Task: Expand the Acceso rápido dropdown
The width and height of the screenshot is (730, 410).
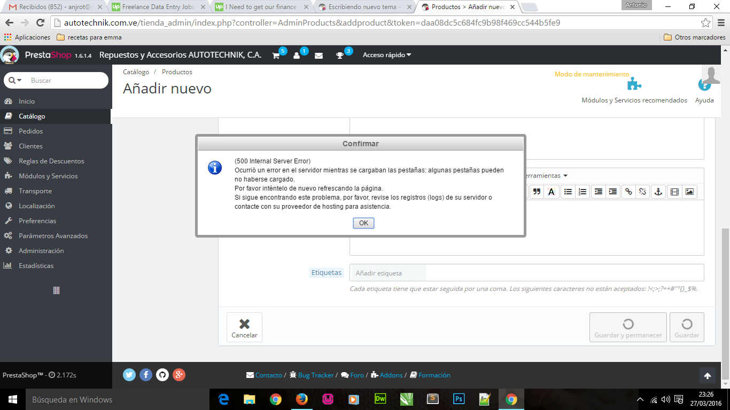Action: point(387,55)
